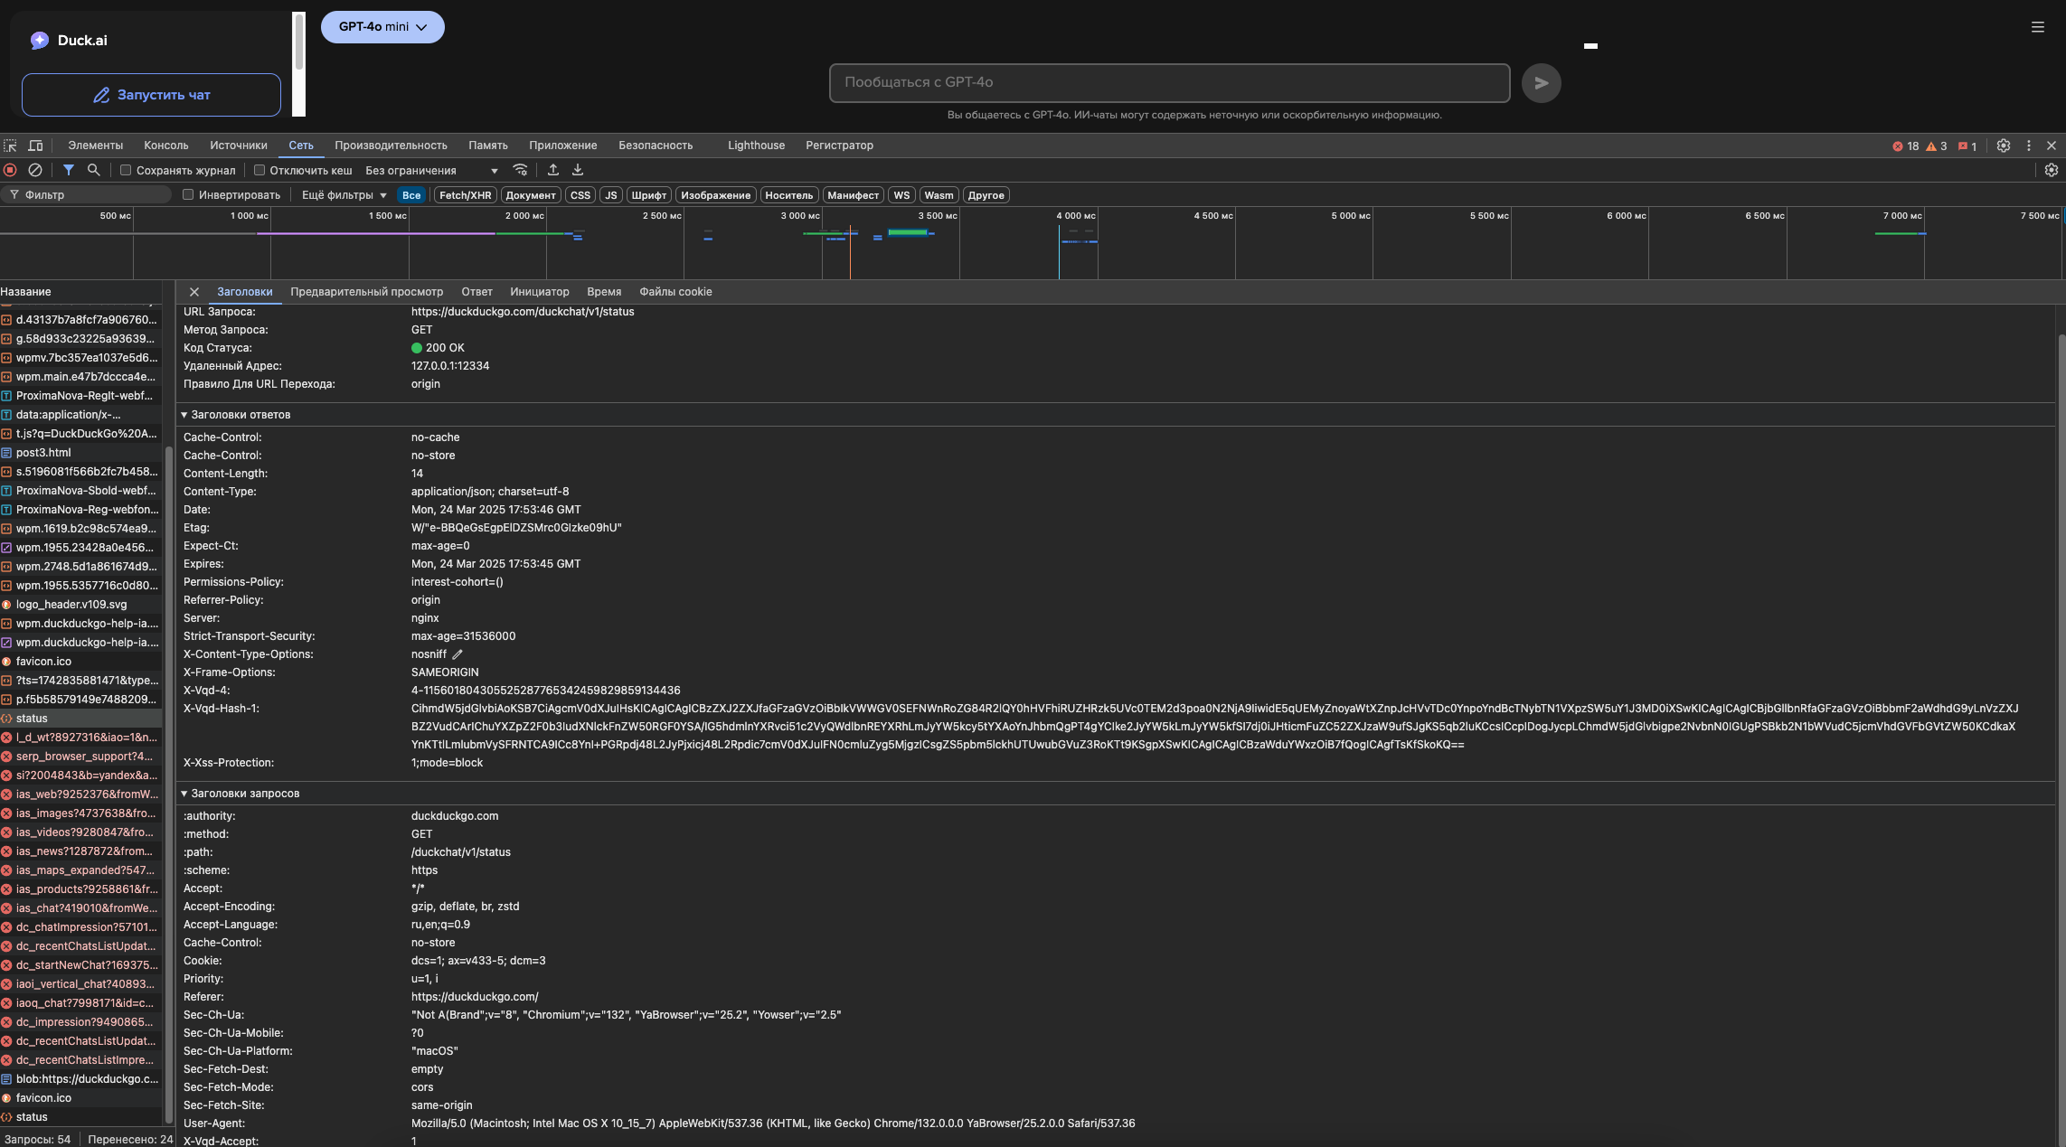The width and height of the screenshot is (2066, 1147).
Task: Toggle the Манифест request filter
Action: click(x=854, y=195)
